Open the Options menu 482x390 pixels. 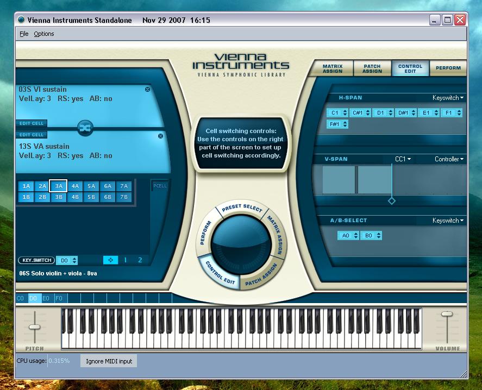click(44, 34)
